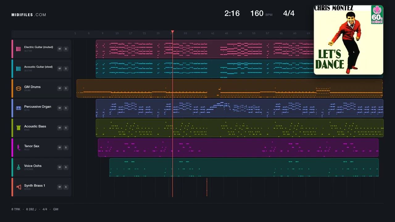Mute the Electric Guitar (muted) track
This screenshot has width=395, height=222.
click(60, 49)
